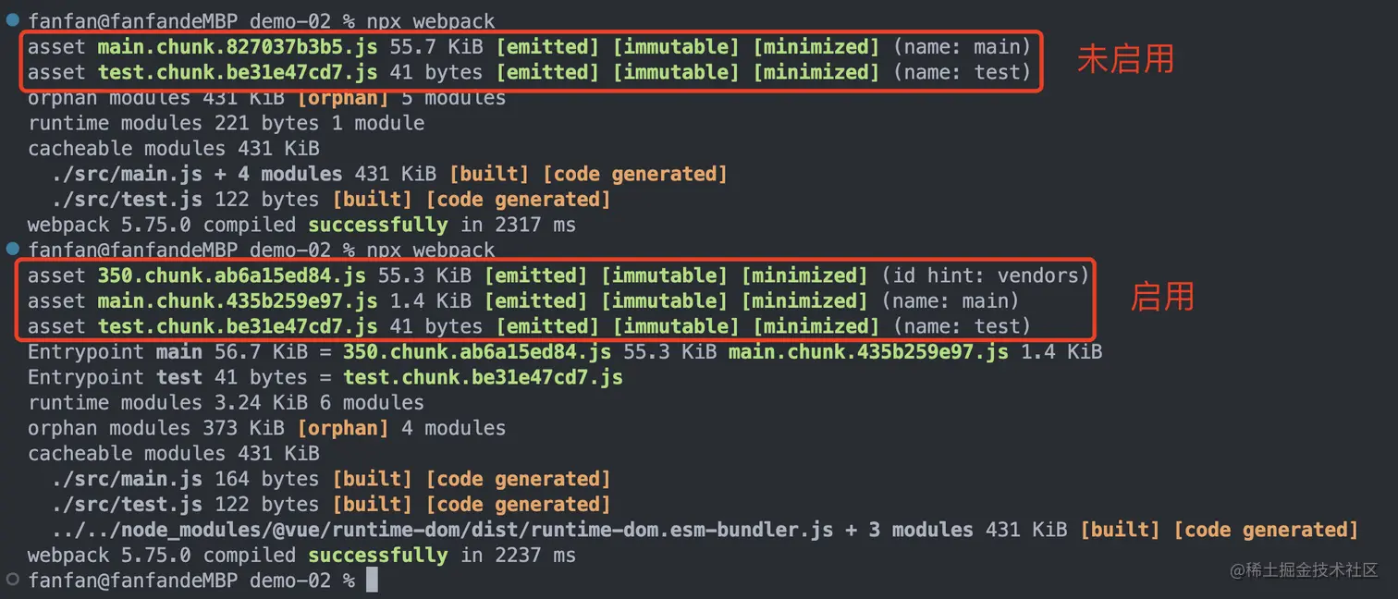Click the terminal cursor block at the last prompt
The image size is (1398, 599).
pyautogui.click(x=372, y=581)
